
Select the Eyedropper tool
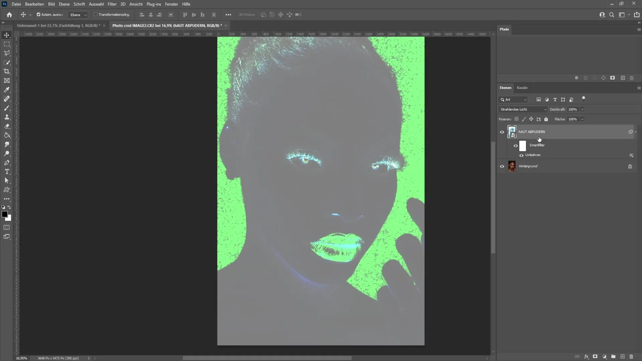pos(7,90)
